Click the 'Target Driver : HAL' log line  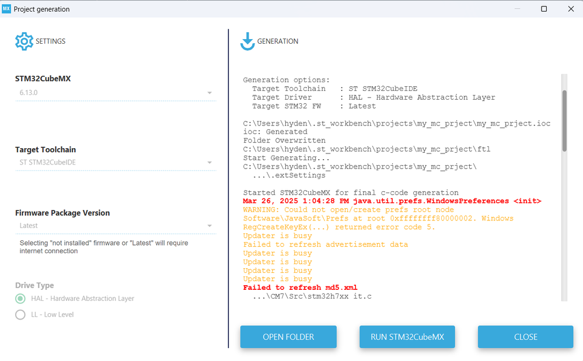pos(373,97)
